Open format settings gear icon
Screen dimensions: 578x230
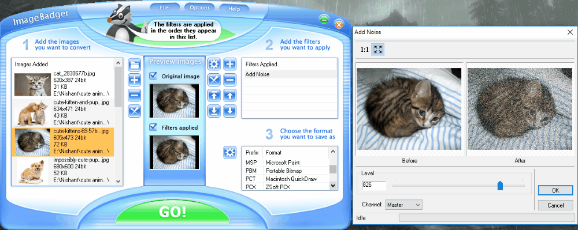pyautogui.click(x=229, y=152)
